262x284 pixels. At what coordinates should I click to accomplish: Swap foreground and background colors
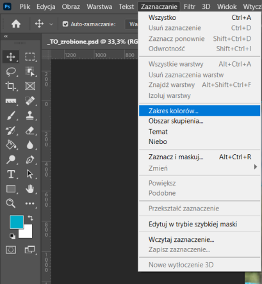click(x=31, y=217)
